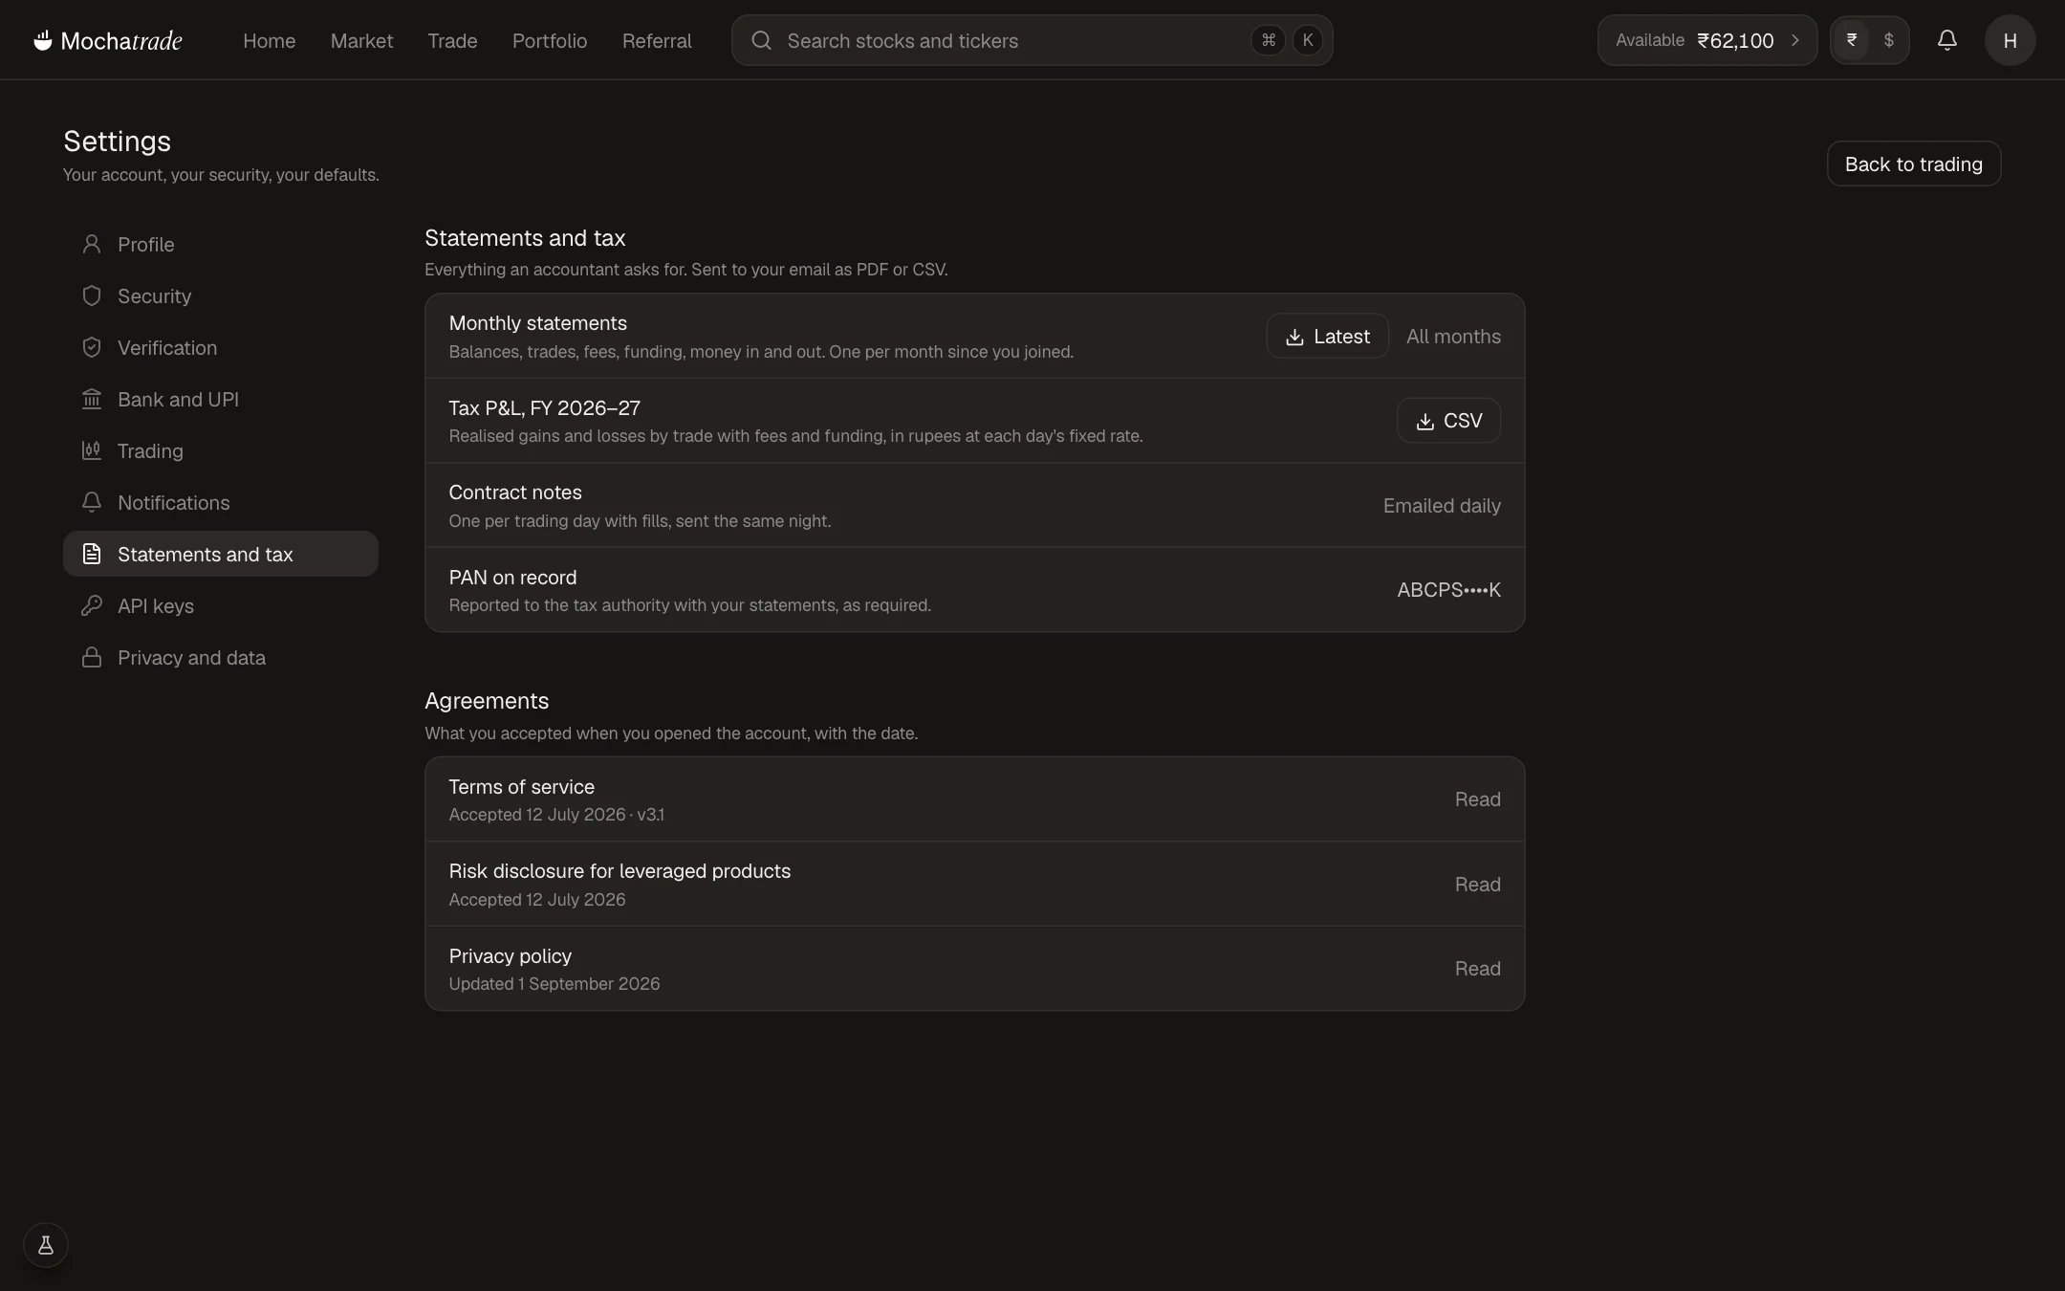Click the Agreements section heading
This screenshot has width=2065, height=1291.
(x=487, y=701)
